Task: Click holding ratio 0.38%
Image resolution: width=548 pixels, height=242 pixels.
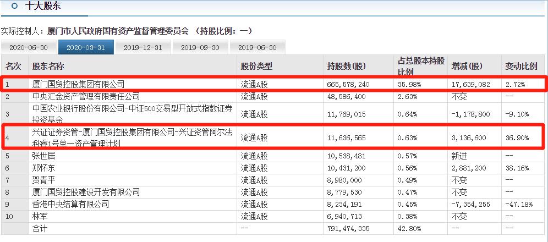Action: (407, 217)
